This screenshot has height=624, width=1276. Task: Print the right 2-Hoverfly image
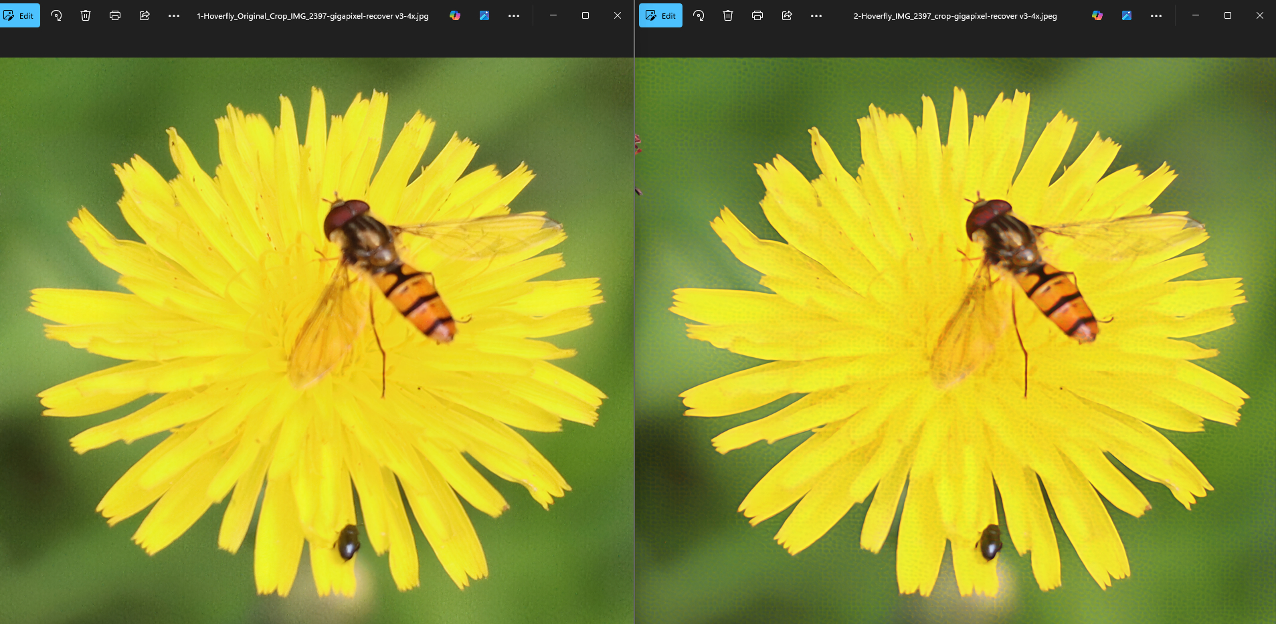pos(757,15)
